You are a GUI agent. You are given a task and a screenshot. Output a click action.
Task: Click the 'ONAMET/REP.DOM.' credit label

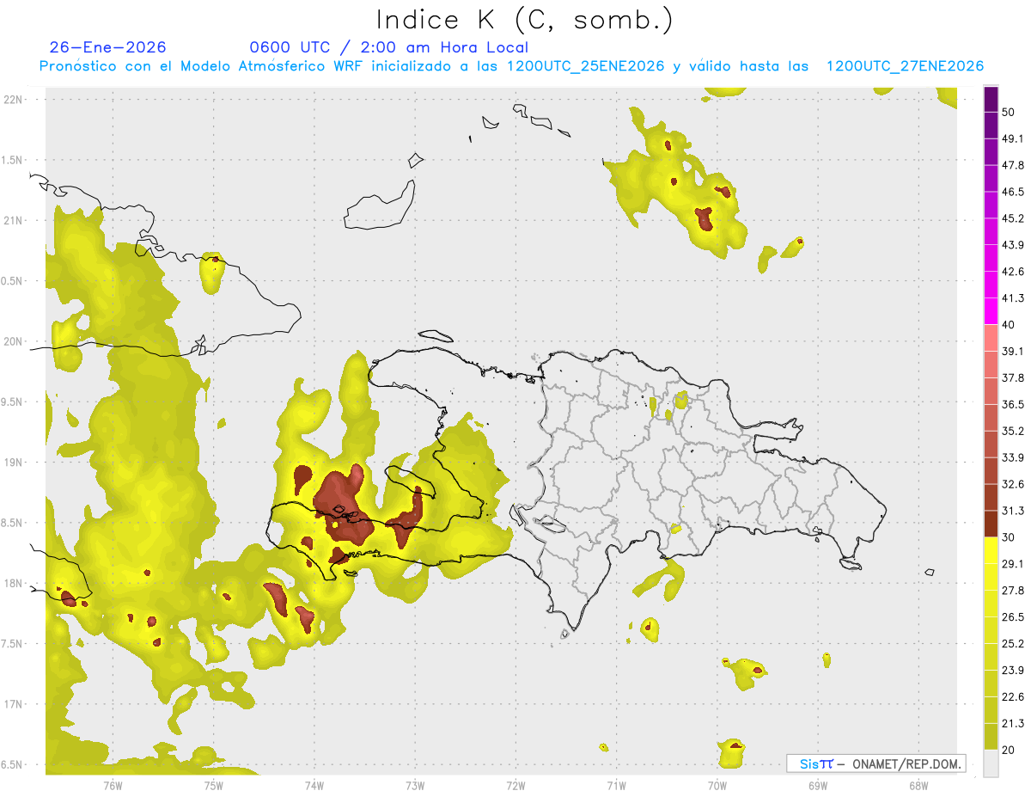pyautogui.click(x=906, y=763)
